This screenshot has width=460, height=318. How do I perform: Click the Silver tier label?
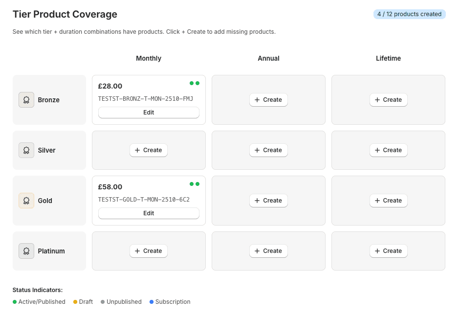(x=46, y=150)
